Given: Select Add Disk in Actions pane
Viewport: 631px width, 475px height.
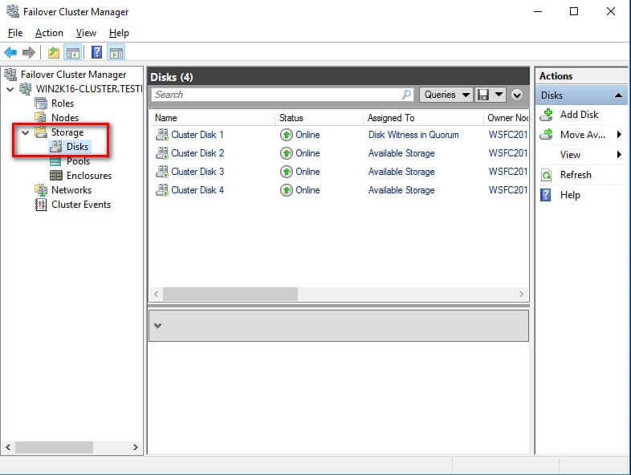Looking at the screenshot, I should click(579, 115).
